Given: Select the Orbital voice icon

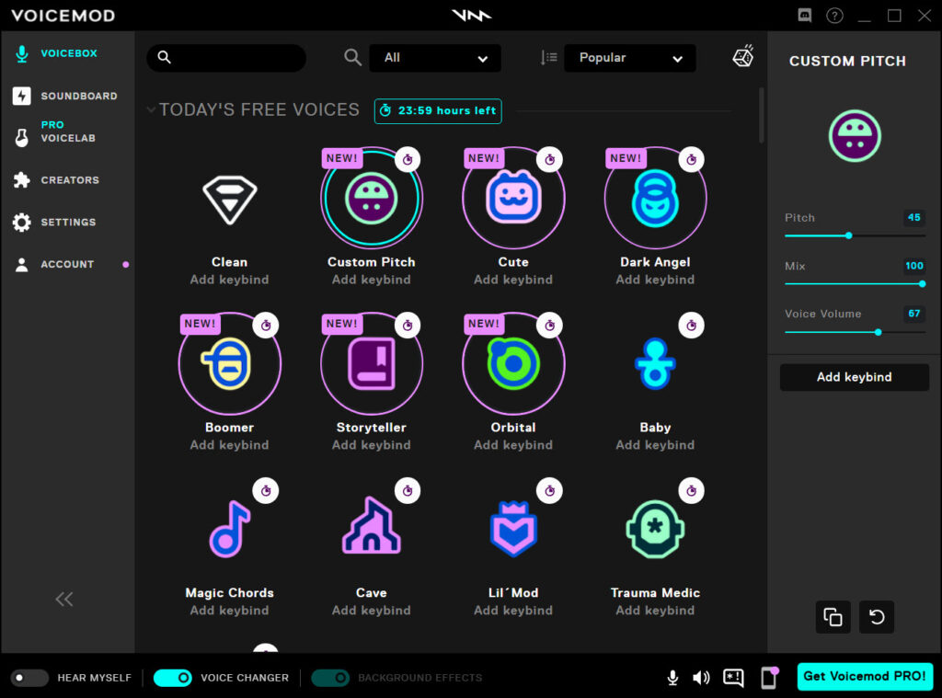Looking at the screenshot, I should [513, 363].
